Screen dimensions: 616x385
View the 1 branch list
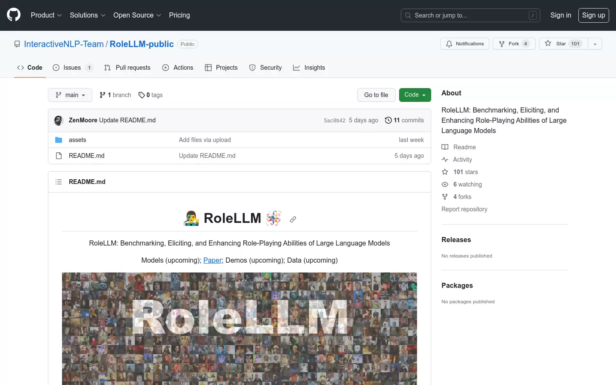(115, 95)
